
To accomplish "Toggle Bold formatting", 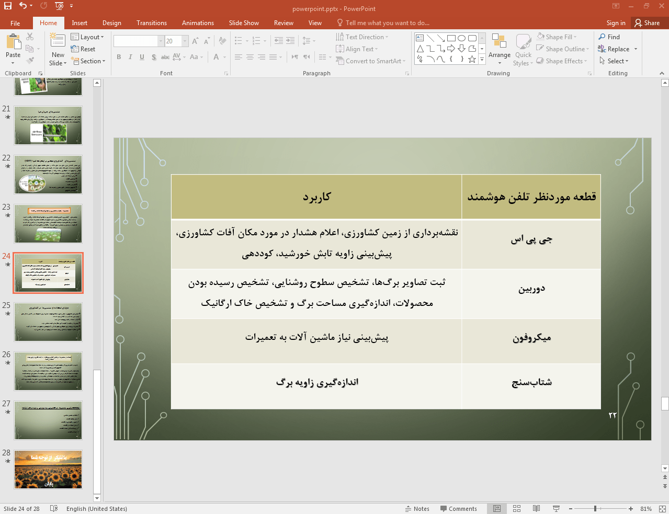I will coord(119,57).
